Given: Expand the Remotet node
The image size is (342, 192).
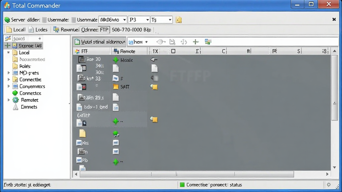Looking at the screenshot, I should click(9, 100).
